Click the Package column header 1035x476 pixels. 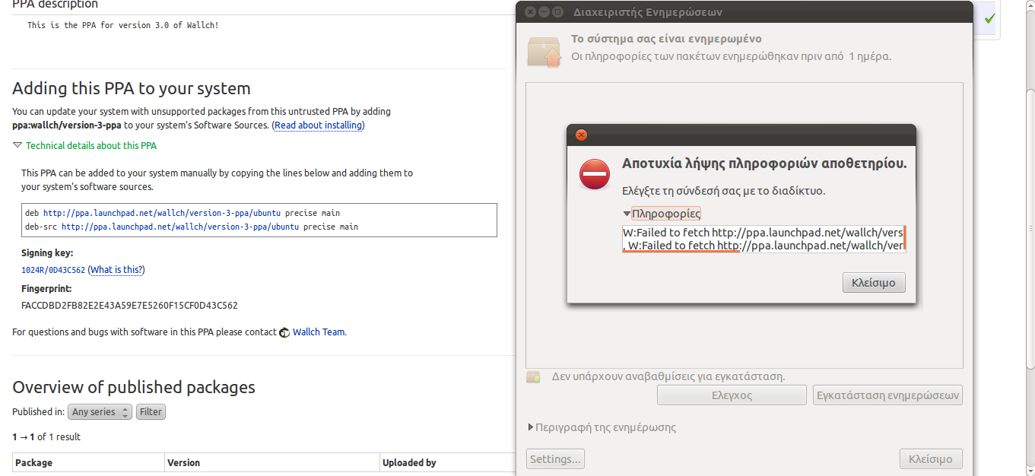[x=88, y=462]
